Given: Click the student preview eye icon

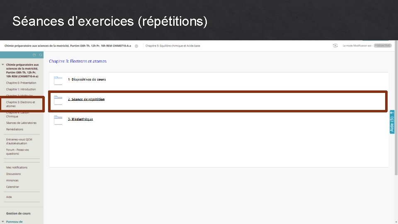Looking at the screenshot, I should pyautogui.click(x=335, y=46).
